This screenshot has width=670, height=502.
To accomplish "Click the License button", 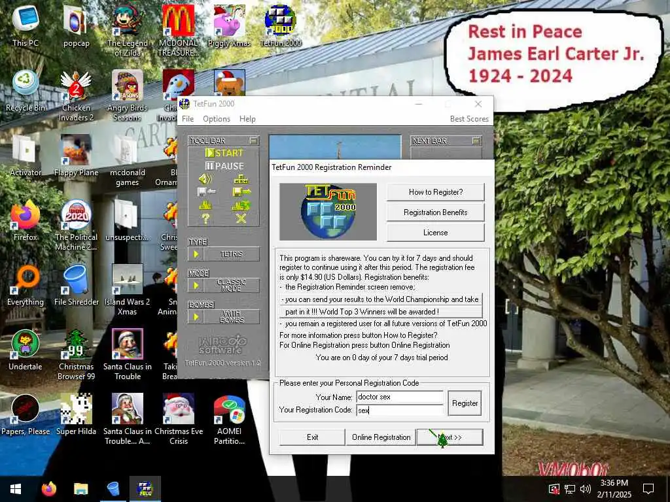I will (435, 233).
